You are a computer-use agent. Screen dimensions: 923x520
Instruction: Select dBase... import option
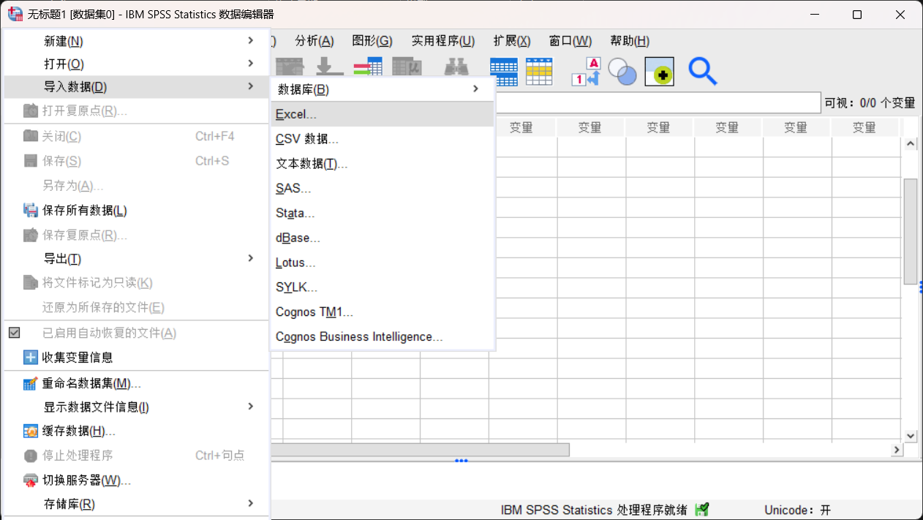click(x=383, y=238)
